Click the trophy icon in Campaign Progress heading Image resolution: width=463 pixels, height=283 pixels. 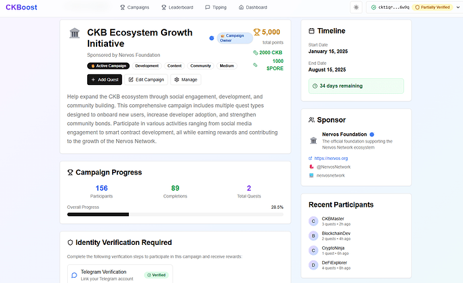click(x=70, y=172)
